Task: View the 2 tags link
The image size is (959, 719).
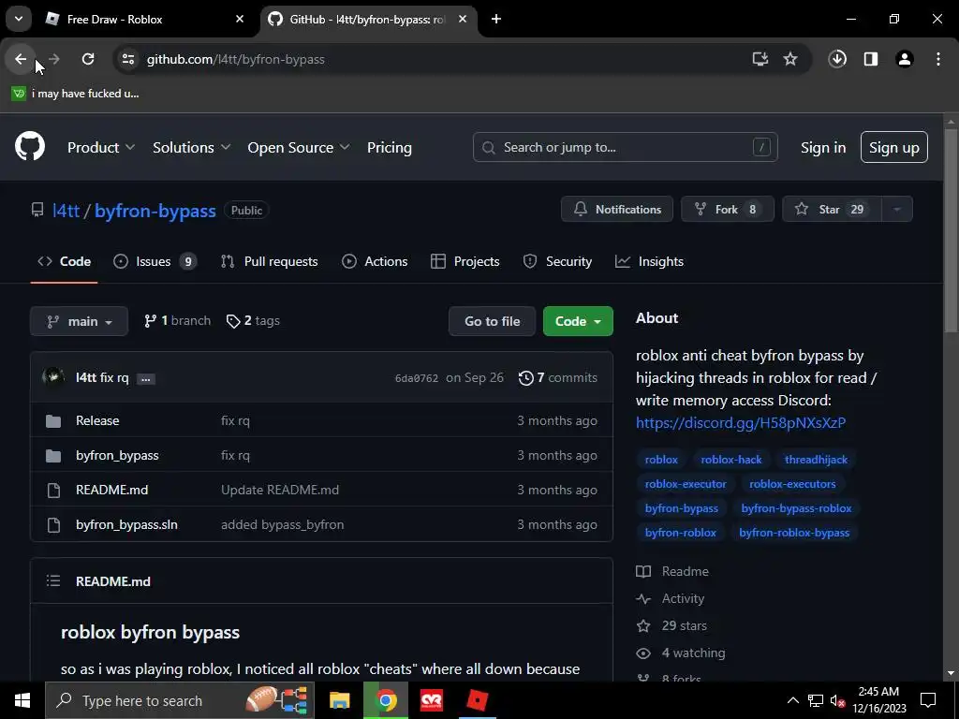Action: pos(253,321)
